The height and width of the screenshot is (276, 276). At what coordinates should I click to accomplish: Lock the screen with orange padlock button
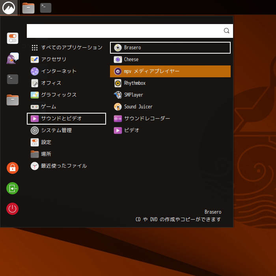pyautogui.click(x=13, y=168)
